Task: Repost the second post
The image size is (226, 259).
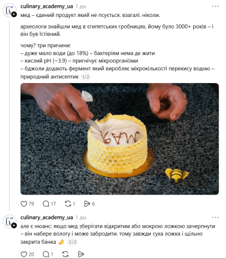Action: click(65, 254)
